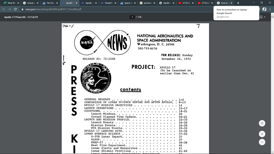Expand the PDF bookmarks dropdown arrow
274x154 pixels.
(265, 17)
